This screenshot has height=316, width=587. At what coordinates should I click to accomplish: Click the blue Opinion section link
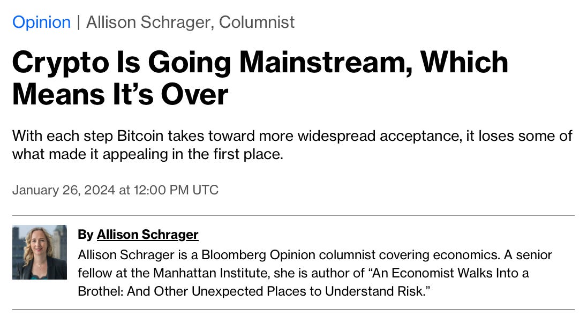click(x=41, y=22)
